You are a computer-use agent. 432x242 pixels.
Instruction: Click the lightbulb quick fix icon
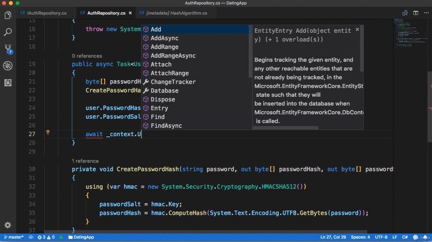pos(48,132)
